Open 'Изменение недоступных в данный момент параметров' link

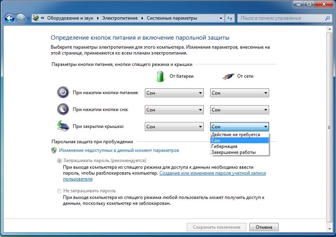(x=119, y=150)
